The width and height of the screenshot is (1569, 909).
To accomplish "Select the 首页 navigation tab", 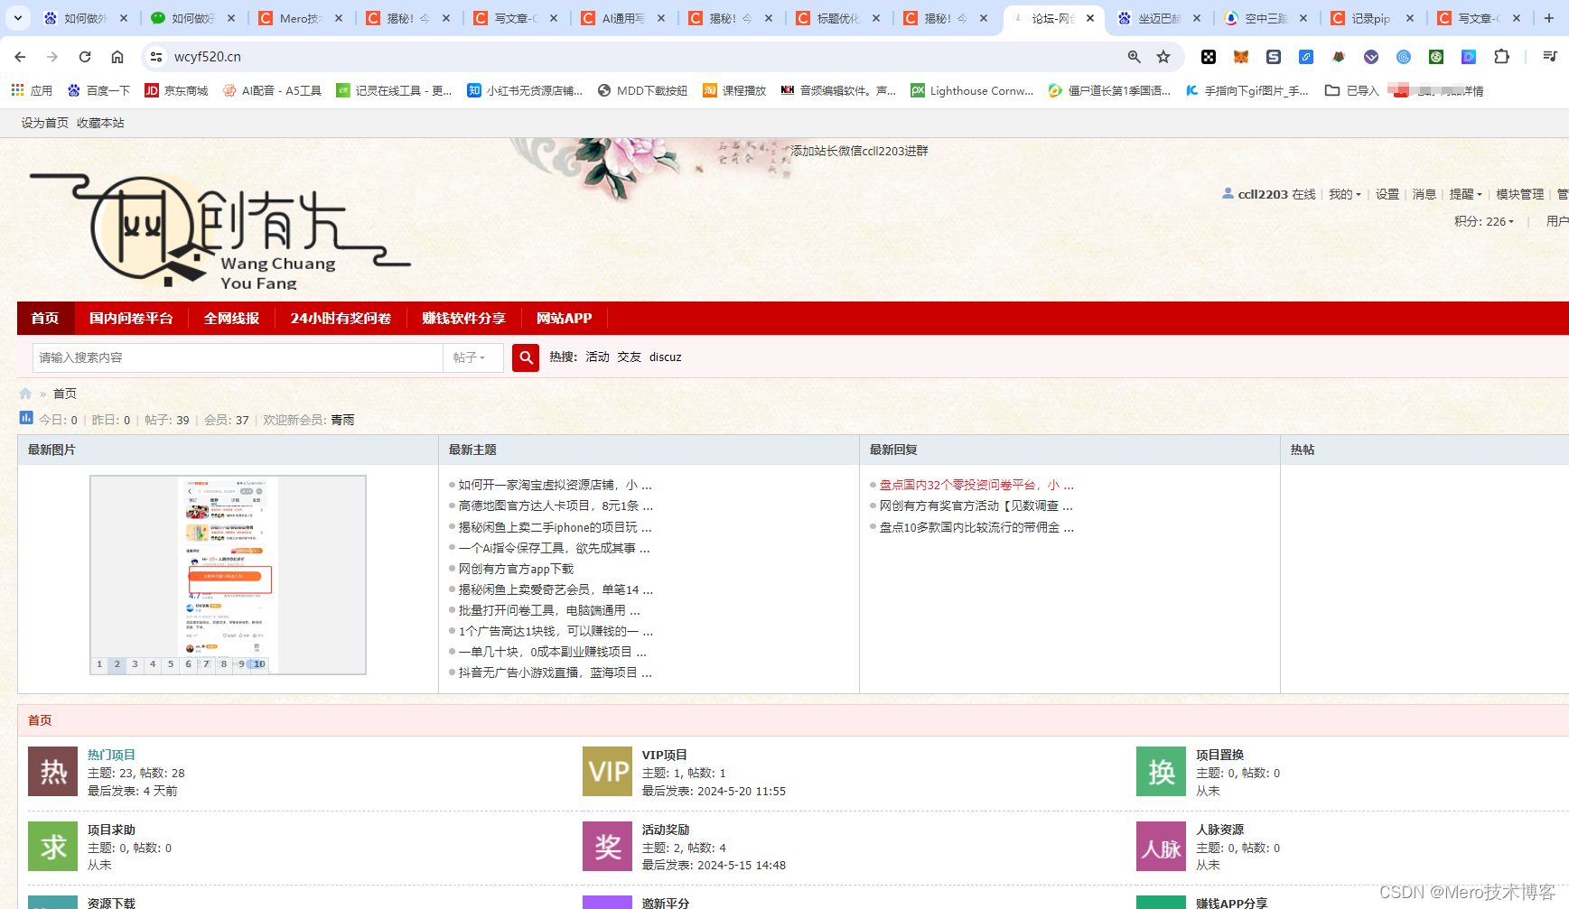I will (x=45, y=318).
